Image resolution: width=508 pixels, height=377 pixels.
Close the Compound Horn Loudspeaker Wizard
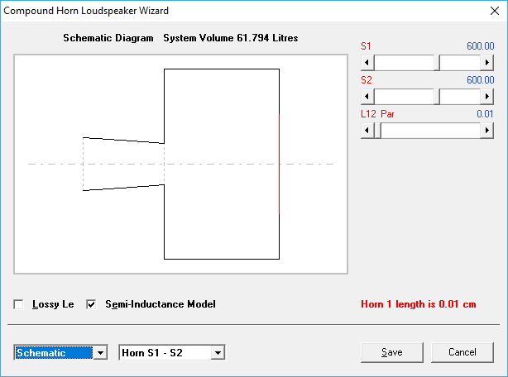coord(495,11)
